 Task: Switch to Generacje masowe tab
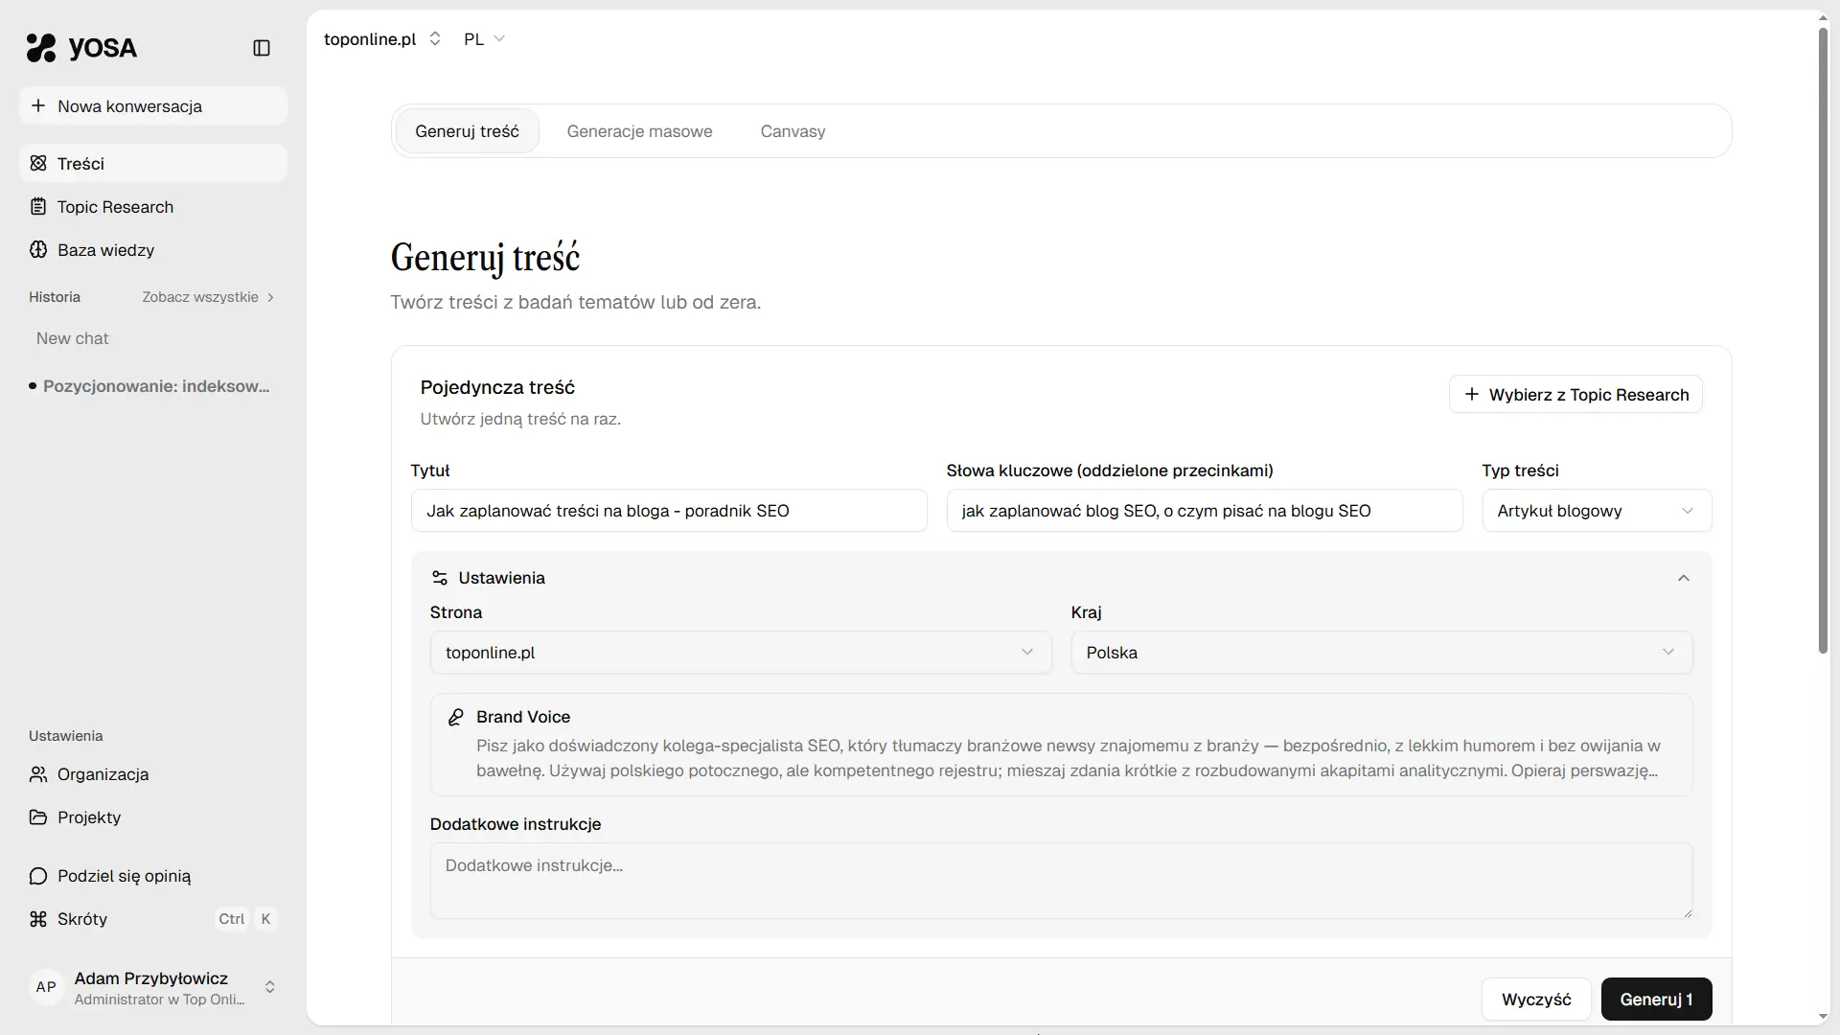coord(639,131)
